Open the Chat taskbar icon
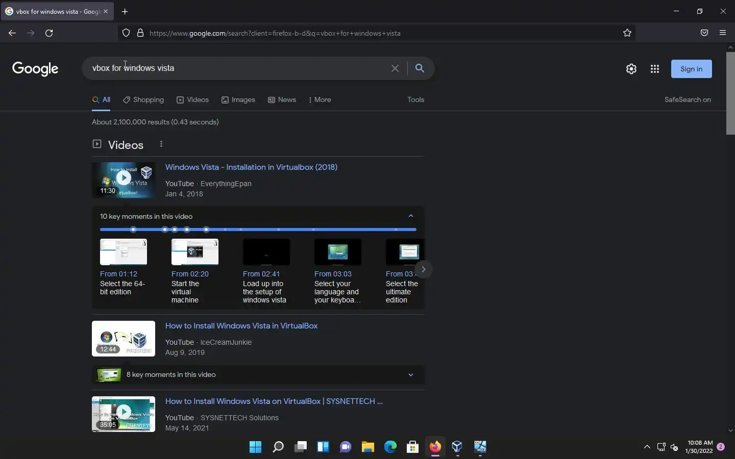 (x=346, y=447)
